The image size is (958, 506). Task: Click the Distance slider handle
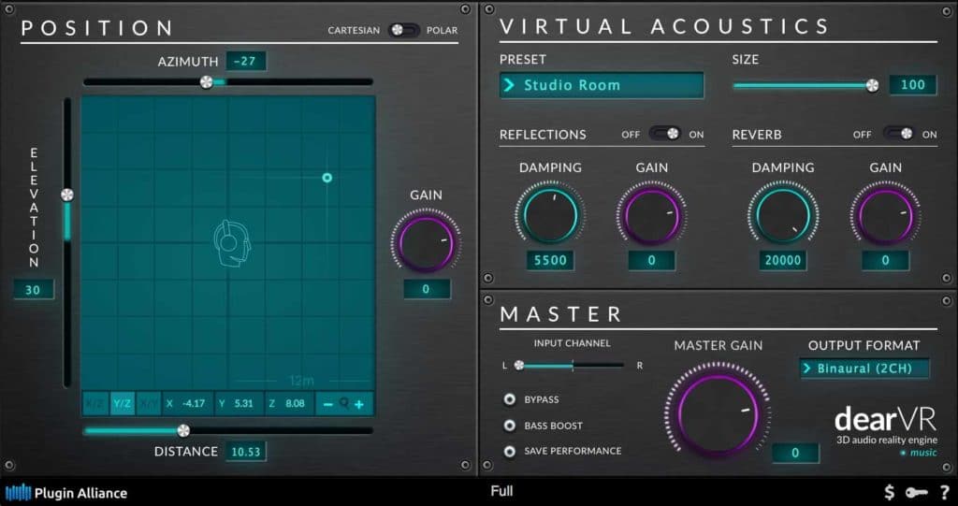pos(183,431)
